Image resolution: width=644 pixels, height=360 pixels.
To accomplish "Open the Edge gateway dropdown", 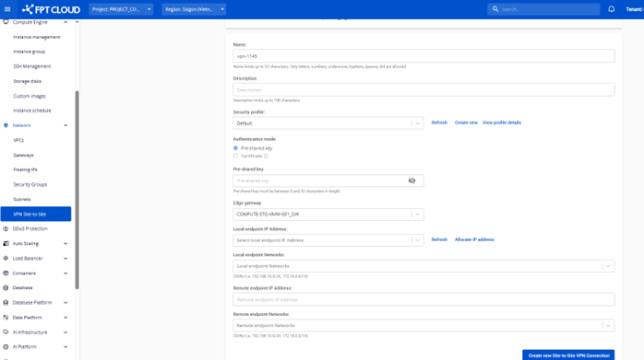I will (328, 215).
